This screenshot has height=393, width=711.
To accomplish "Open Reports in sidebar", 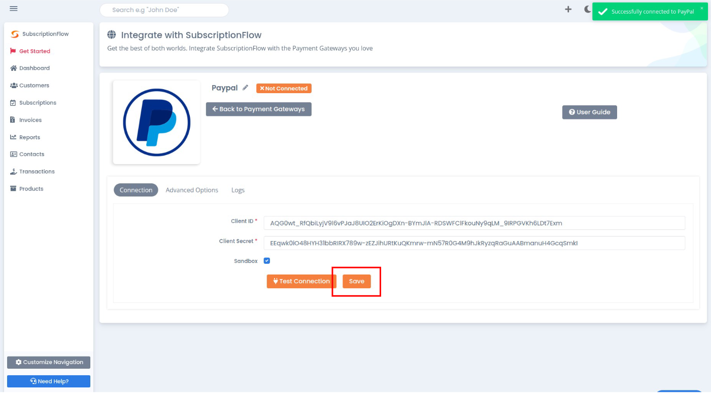I will pos(29,137).
